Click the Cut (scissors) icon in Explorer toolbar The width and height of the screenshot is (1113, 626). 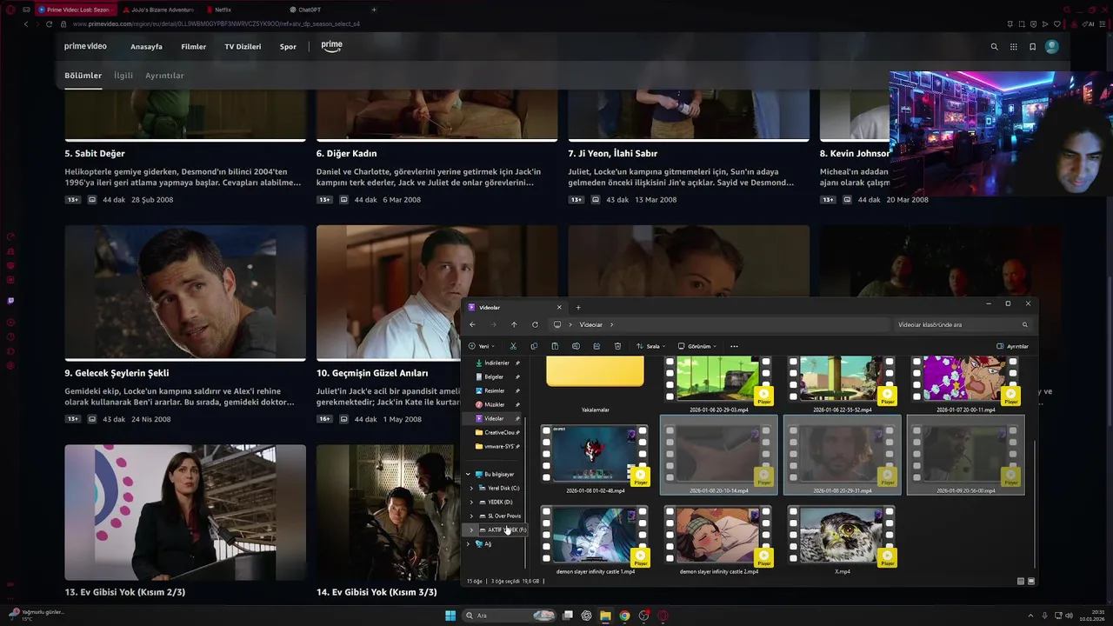pyautogui.click(x=513, y=346)
